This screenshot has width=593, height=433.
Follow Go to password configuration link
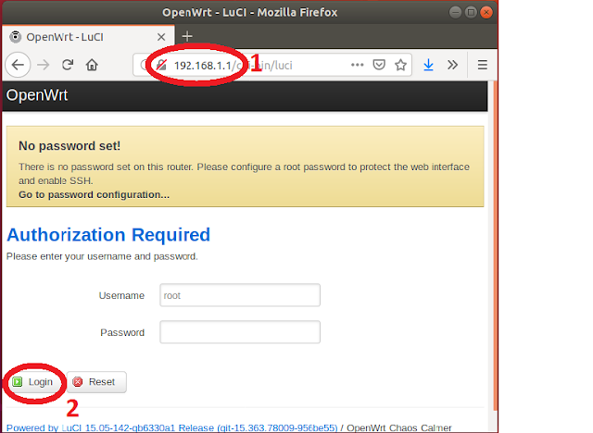click(x=95, y=195)
